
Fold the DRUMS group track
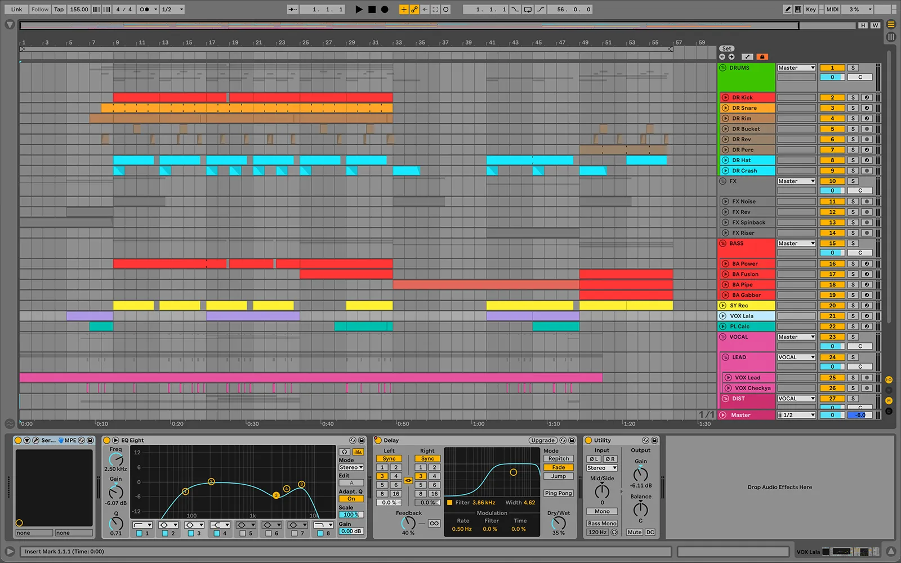723,68
